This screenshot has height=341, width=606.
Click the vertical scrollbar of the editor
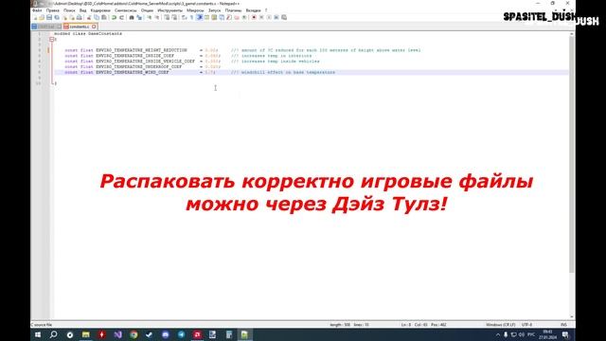(572, 154)
